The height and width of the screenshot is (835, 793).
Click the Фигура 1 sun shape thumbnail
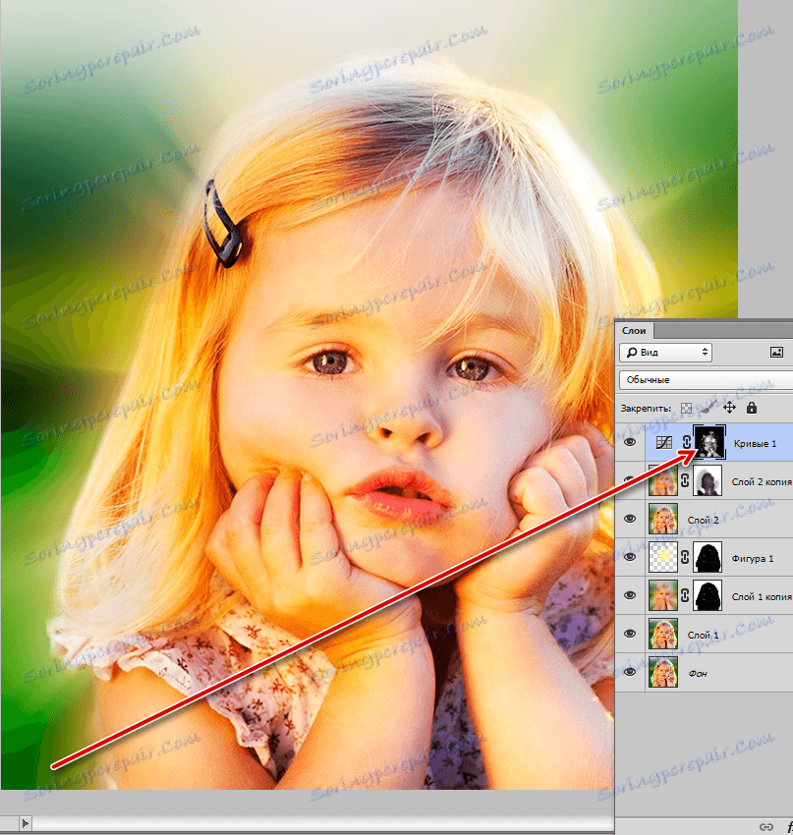[663, 557]
